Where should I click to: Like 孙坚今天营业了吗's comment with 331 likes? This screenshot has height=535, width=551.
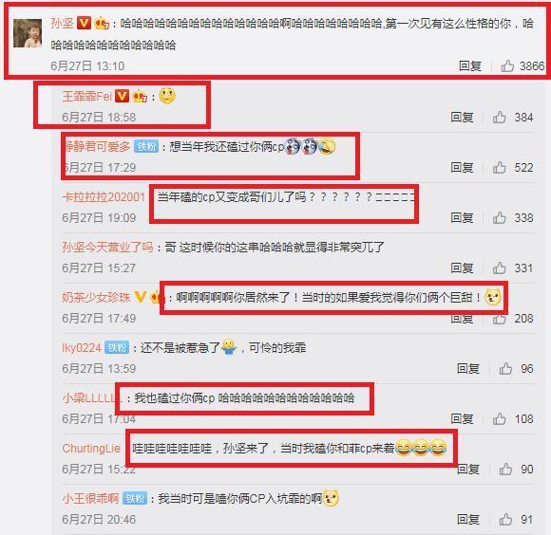coord(500,268)
